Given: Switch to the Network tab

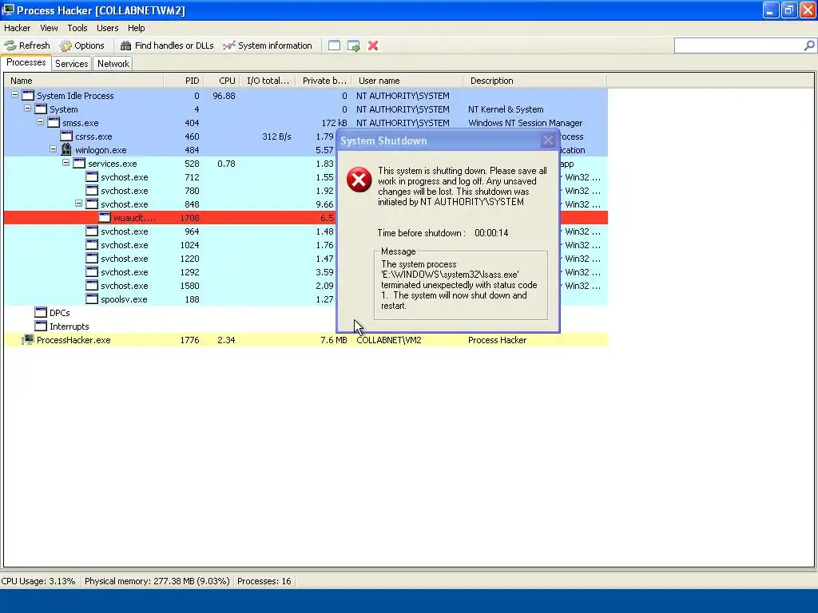Looking at the screenshot, I should click(x=113, y=64).
